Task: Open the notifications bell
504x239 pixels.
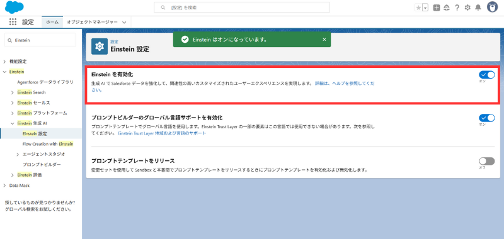Action: point(478,8)
